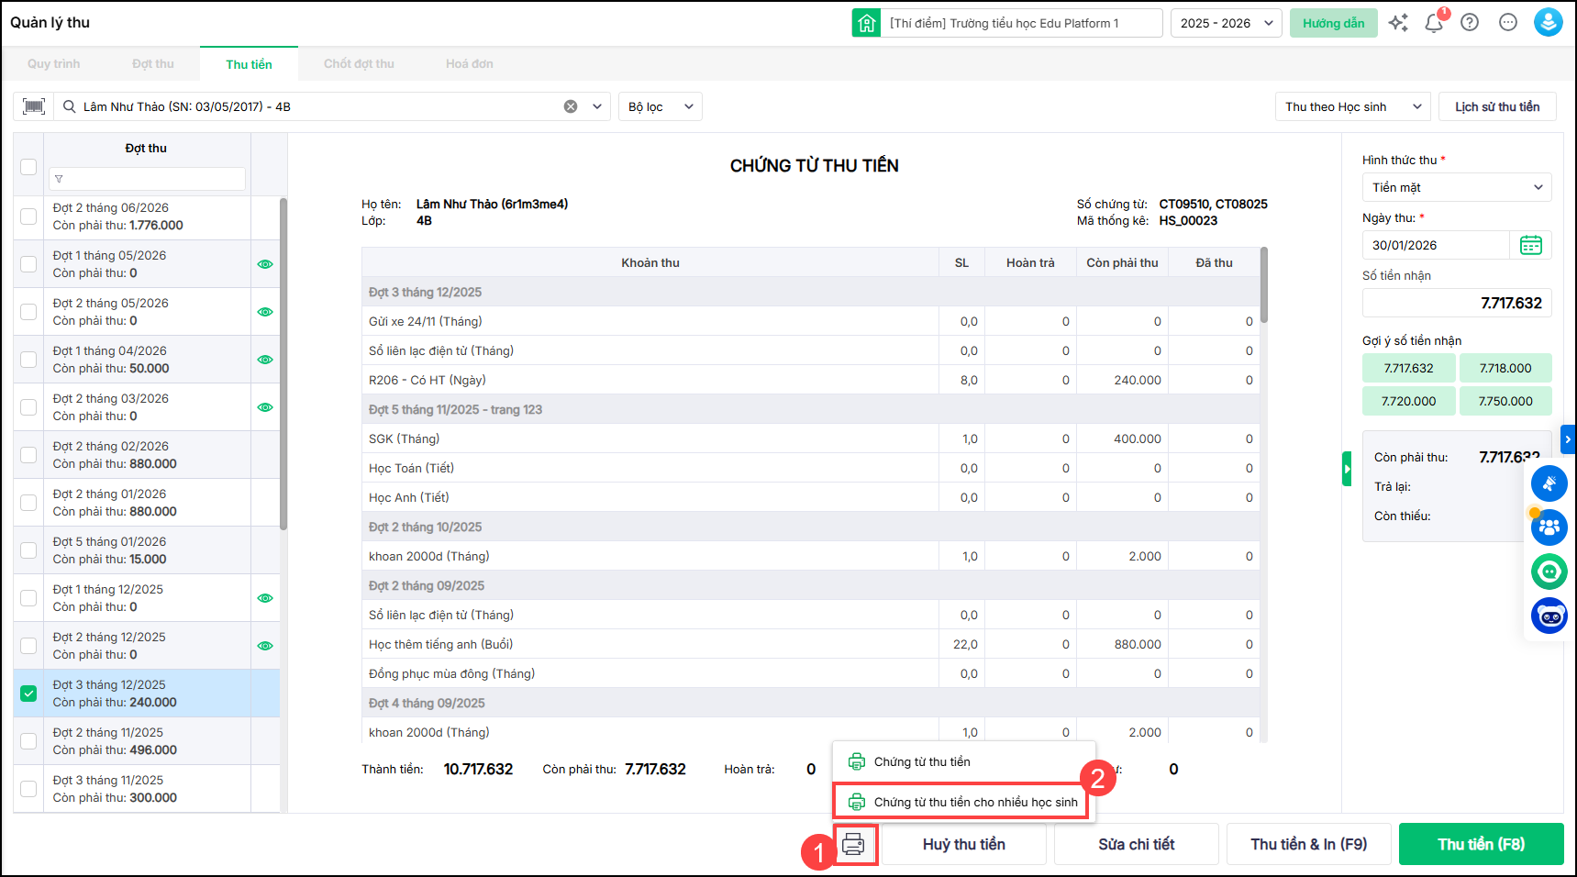Expand the Bộ lọc filter dropdown
1577x877 pixels.
click(660, 106)
